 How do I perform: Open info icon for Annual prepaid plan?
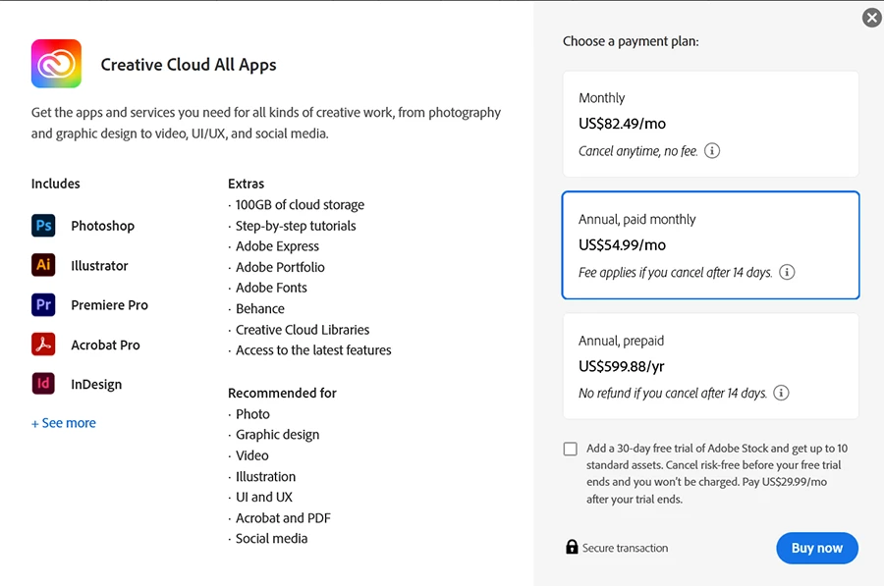coord(781,393)
